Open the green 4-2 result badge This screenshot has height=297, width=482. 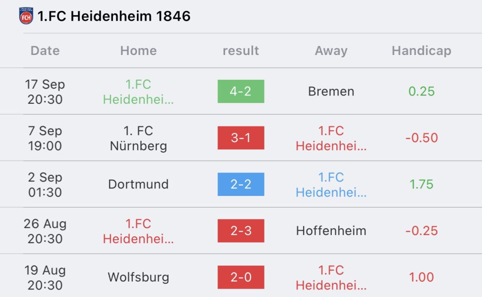point(241,91)
